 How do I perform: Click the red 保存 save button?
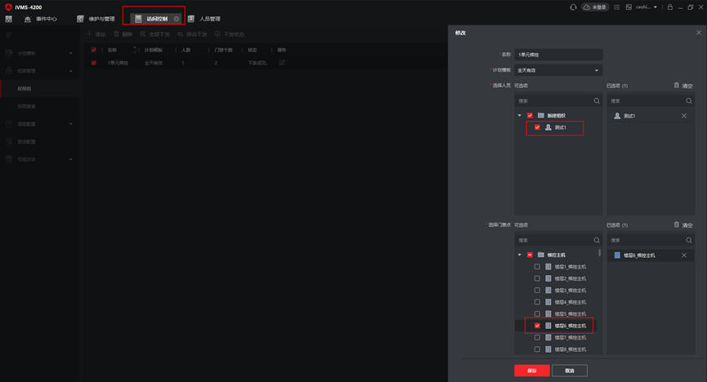[x=532, y=371]
